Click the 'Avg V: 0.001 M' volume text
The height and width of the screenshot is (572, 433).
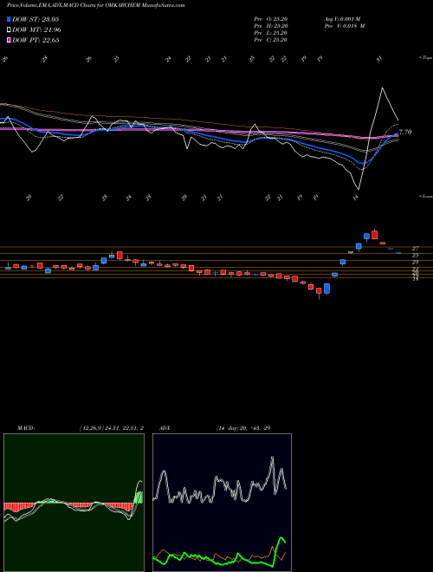pos(344,19)
